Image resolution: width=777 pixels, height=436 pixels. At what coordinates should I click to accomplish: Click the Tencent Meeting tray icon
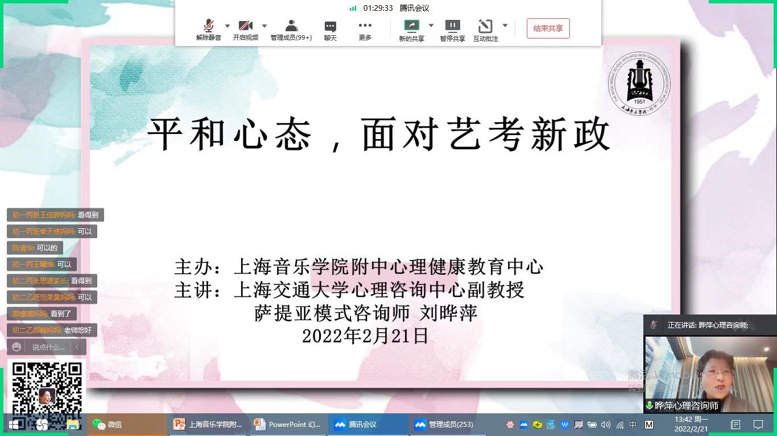524,424
